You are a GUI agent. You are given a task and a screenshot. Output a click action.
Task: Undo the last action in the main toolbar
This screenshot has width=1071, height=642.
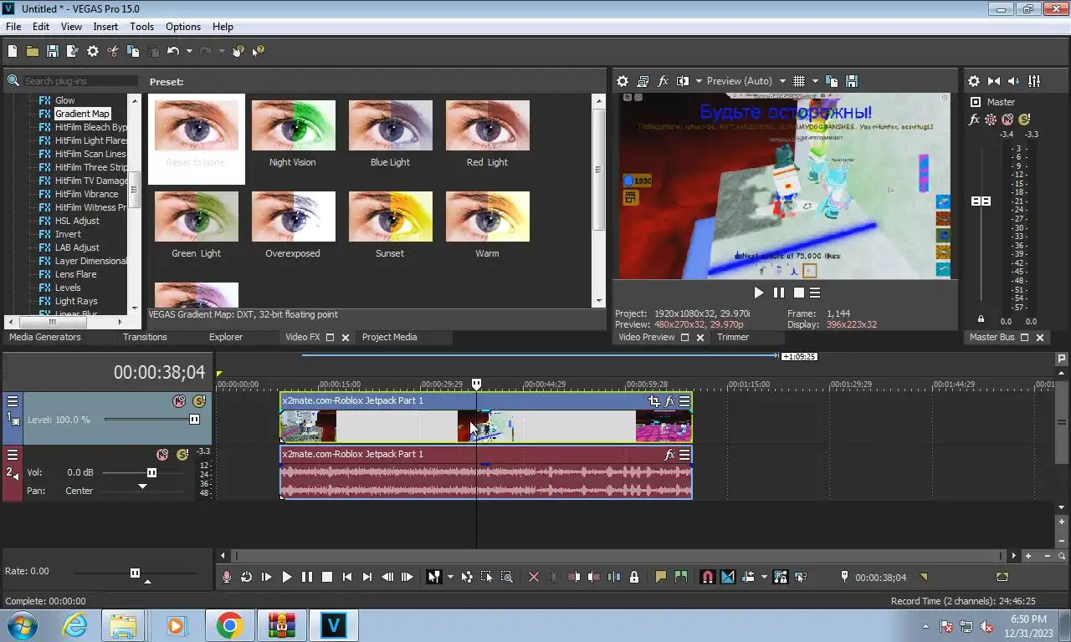[x=172, y=51]
